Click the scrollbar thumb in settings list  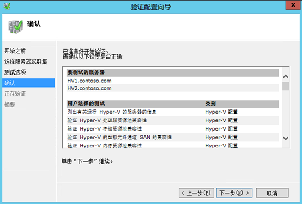(286, 86)
